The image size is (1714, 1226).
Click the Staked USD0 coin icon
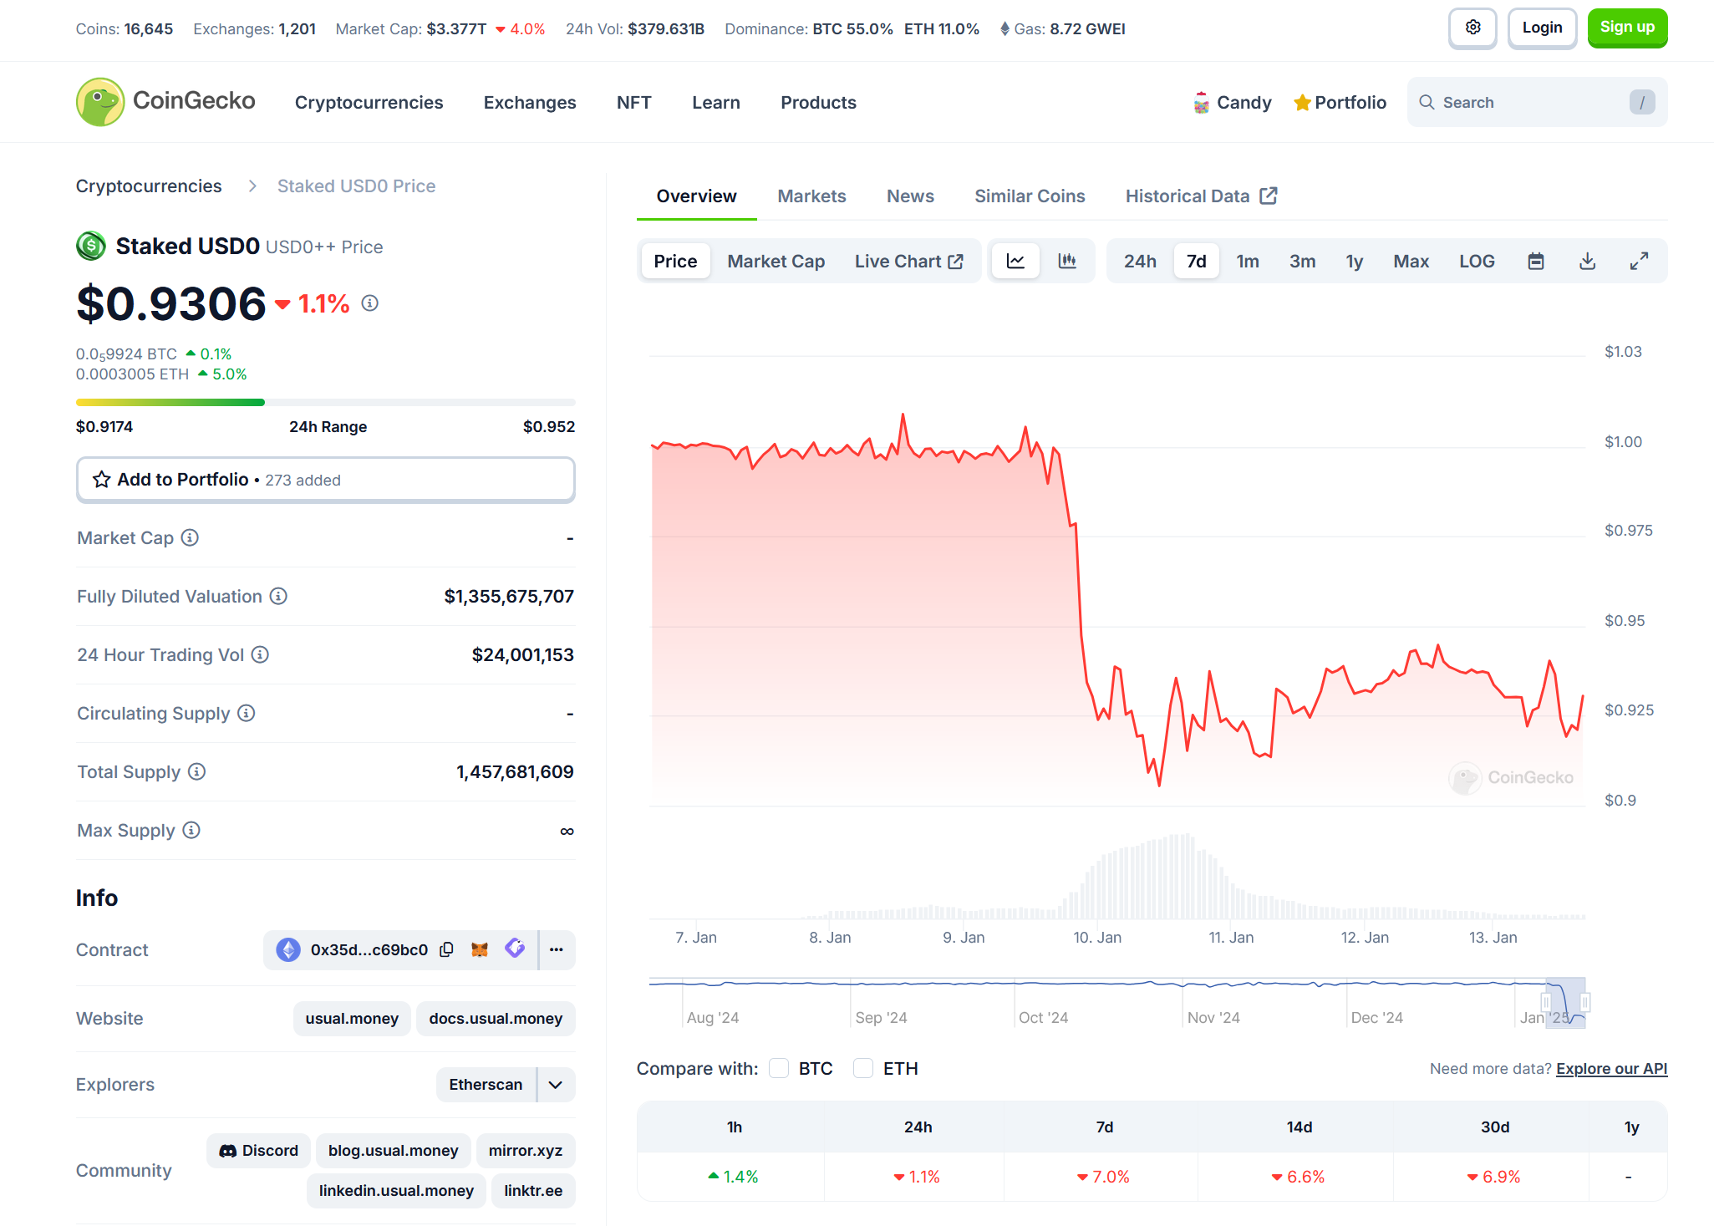click(91, 246)
